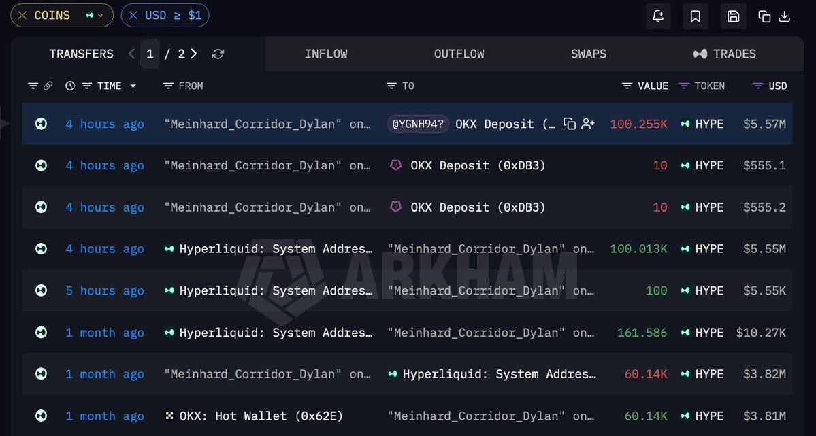
Task: Open Hyperliquid System Address sender in $5.55M row
Action: pos(276,249)
